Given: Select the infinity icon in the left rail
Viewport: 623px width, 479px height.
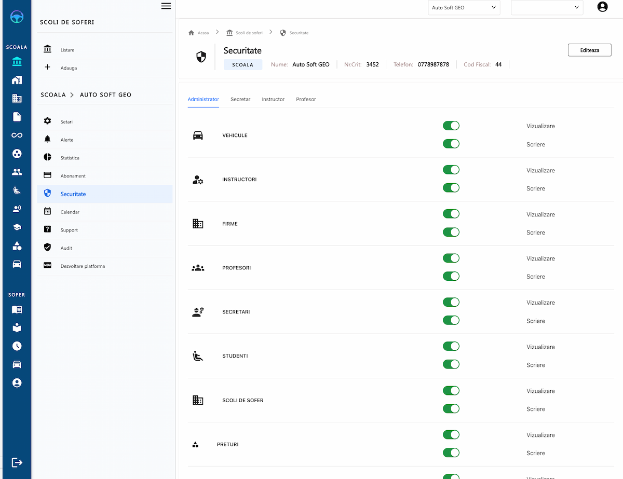Looking at the screenshot, I should click(17, 135).
